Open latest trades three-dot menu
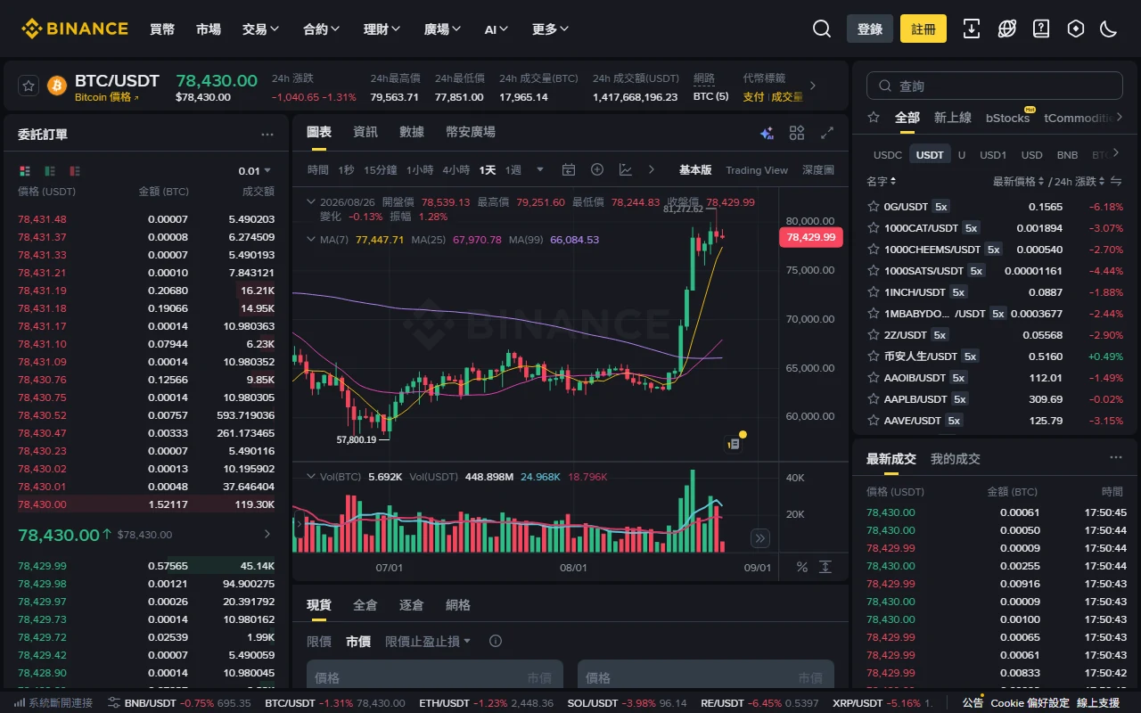The image size is (1141, 713). tap(1116, 457)
